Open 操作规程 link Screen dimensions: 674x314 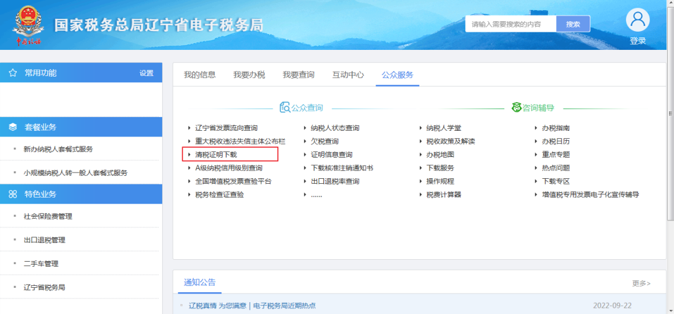pyautogui.click(x=441, y=181)
